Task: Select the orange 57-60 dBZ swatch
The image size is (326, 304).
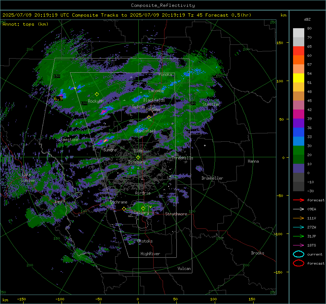Action: [298, 60]
